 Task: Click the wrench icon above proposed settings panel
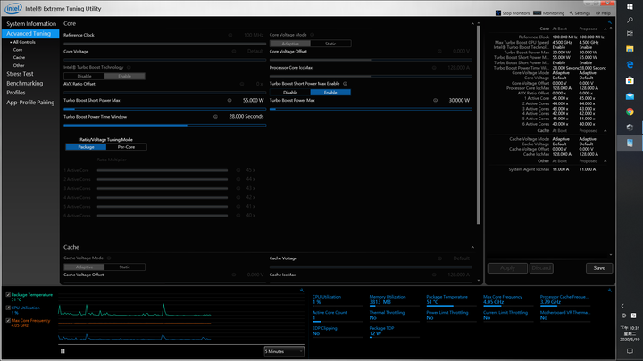[x=610, y=22]
